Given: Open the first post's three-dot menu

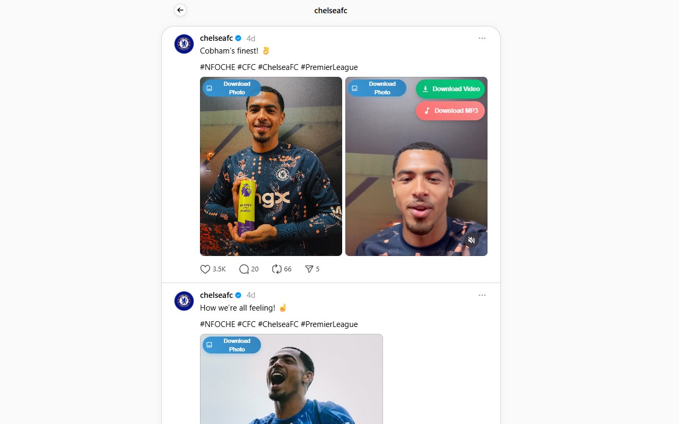Looking at the screenshot, I should [482, 38].
